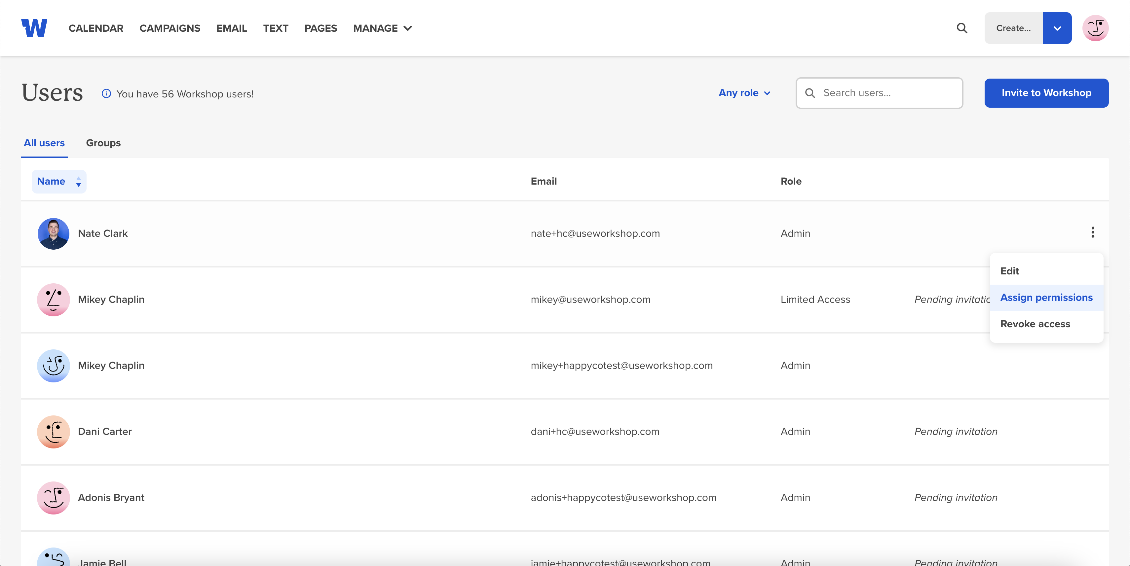Click blue smiley avatar for Mikey Chaplin admin
This screenshot has width=1130, height=566.
tap(53, 366)
